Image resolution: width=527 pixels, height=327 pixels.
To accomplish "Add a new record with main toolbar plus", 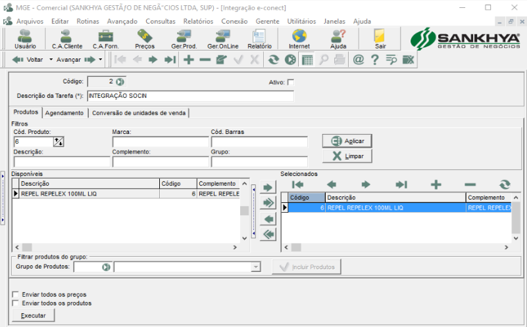I will point(189,60).
